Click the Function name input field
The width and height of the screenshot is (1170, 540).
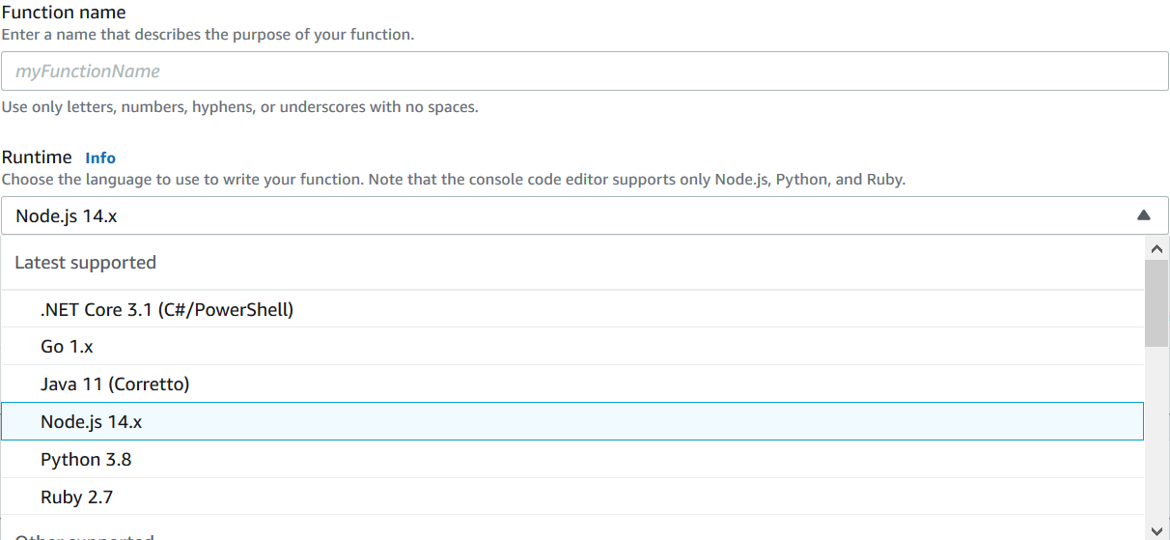(x=585, y=71)
